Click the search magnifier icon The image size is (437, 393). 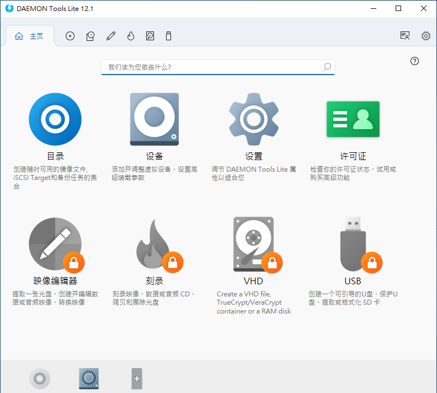(x=327, y=67)
